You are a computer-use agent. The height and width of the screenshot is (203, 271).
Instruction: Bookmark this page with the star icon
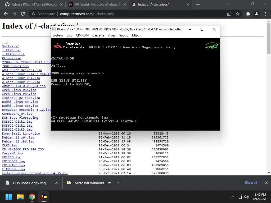[238, 14]
